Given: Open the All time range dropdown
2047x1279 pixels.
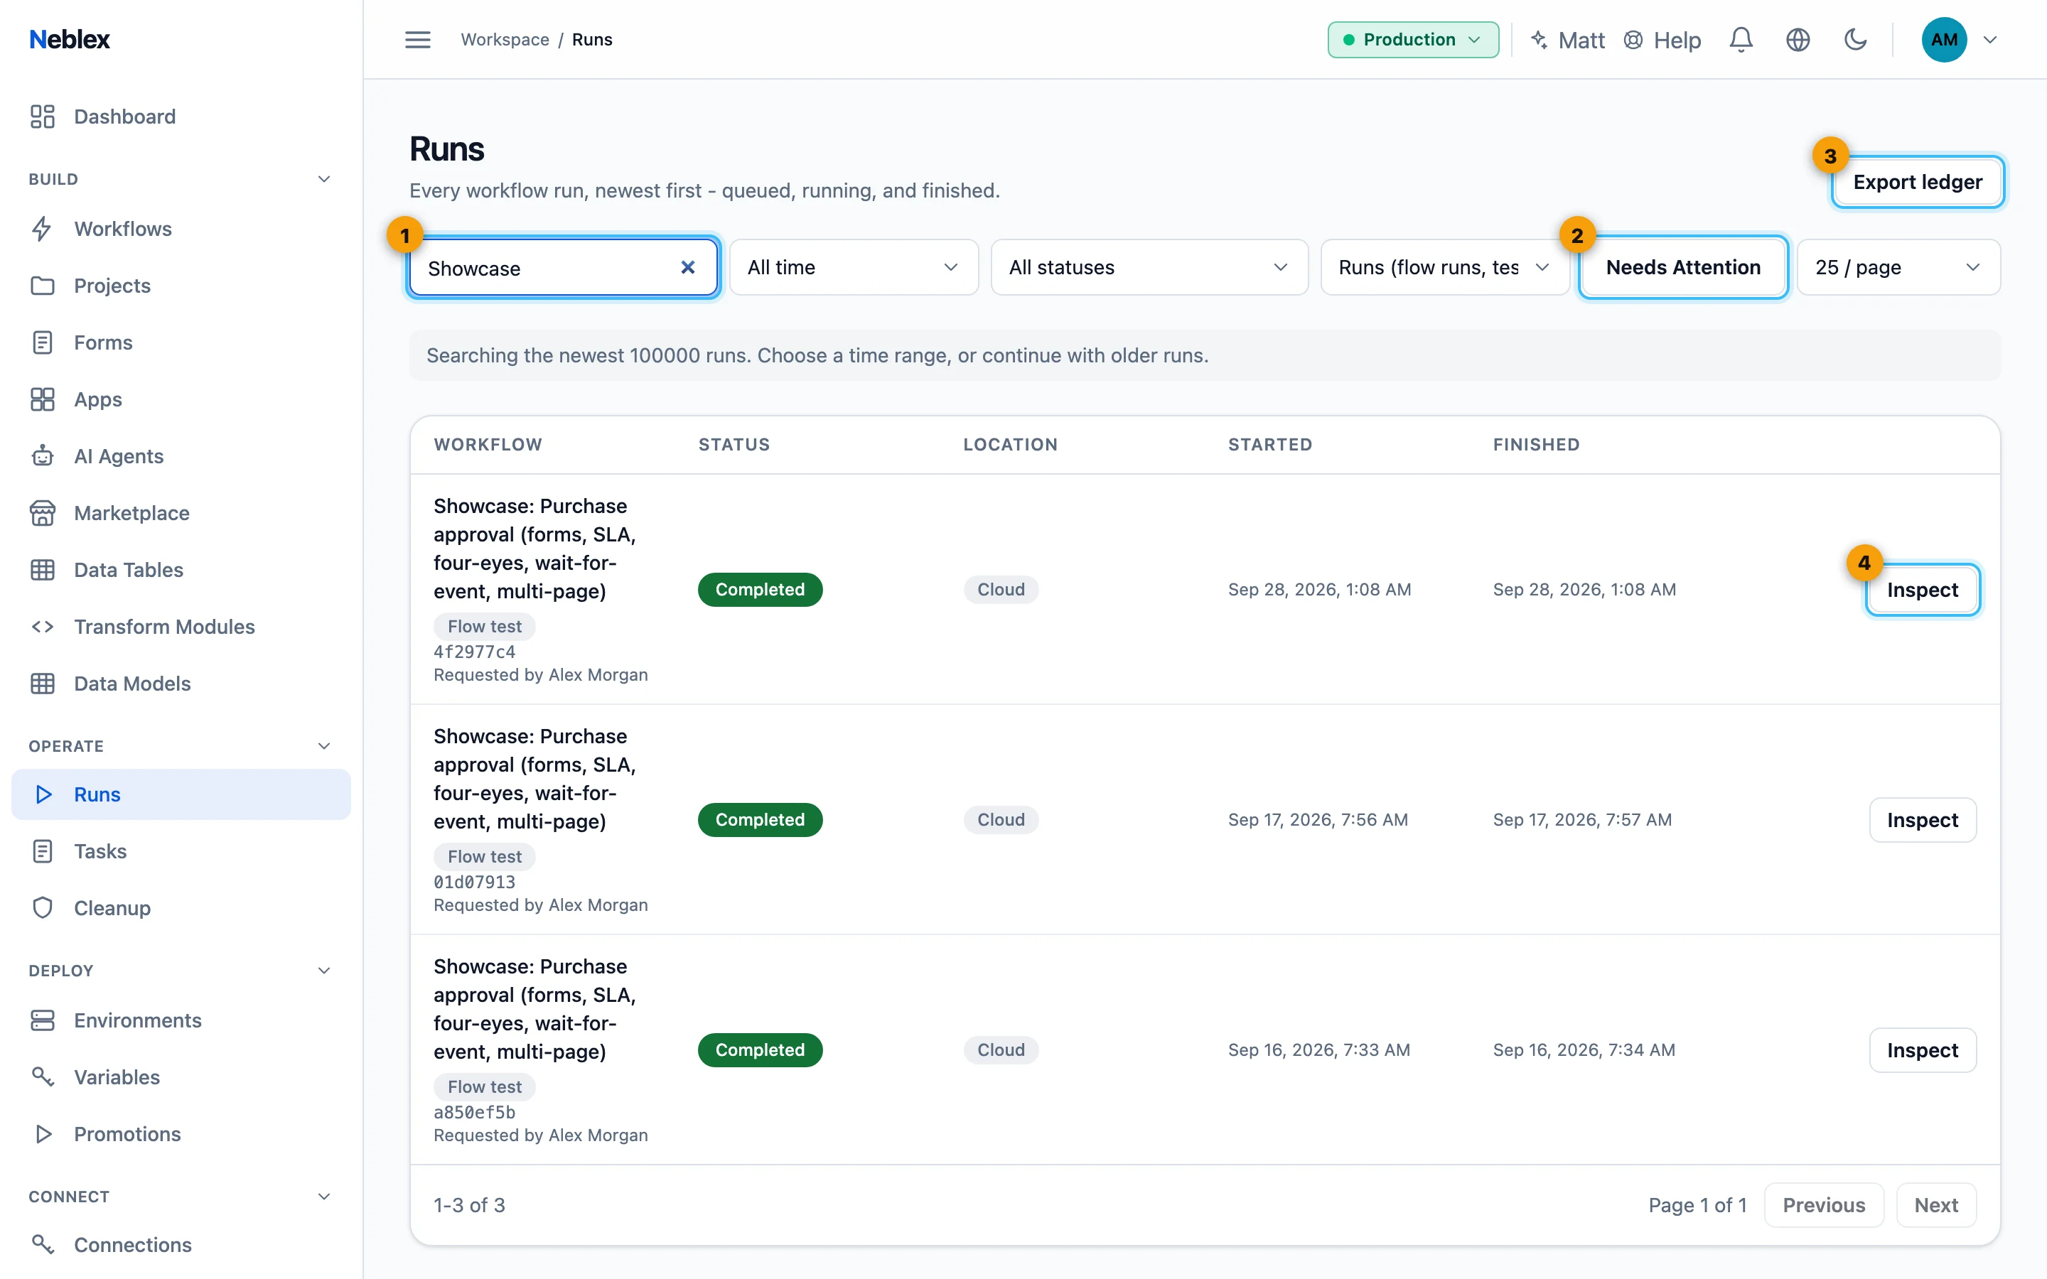Looking at the screenshot, I should click(x=854, y=267).
